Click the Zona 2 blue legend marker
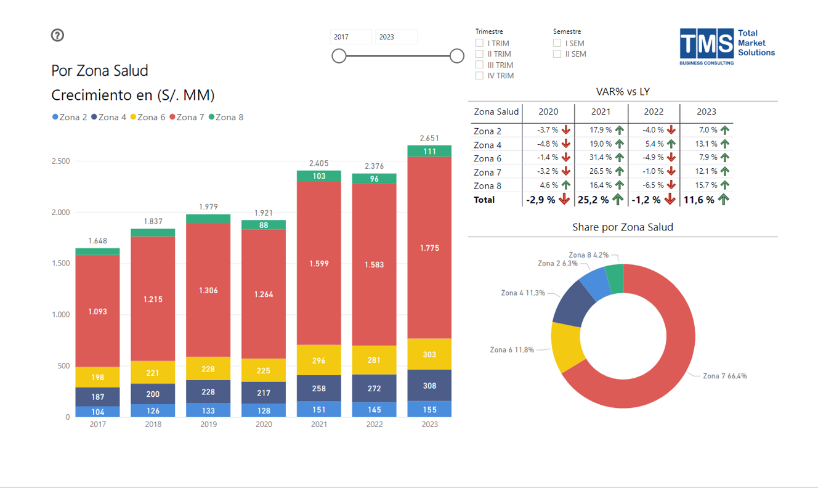 click(x=55, y=117)
